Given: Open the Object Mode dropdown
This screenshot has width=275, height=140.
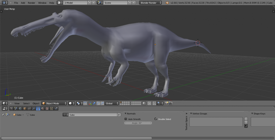Looking at the screenshot, I should [54, 103].
